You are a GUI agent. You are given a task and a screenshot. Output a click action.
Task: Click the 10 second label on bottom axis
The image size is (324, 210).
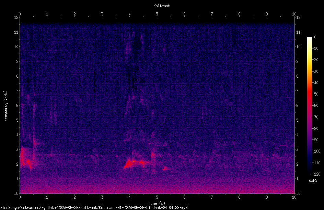(294, 197)
